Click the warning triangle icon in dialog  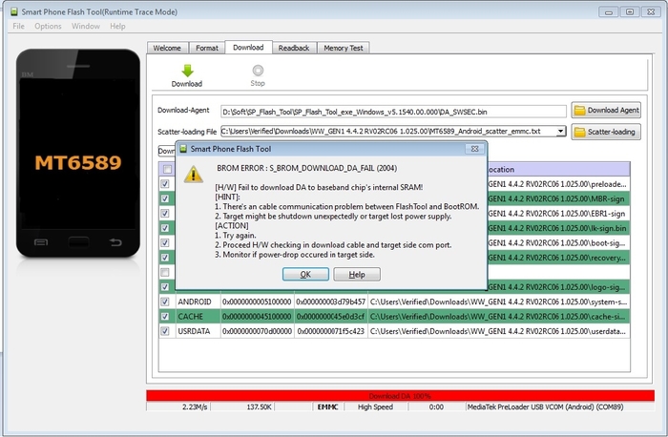[x=194, y=174]
